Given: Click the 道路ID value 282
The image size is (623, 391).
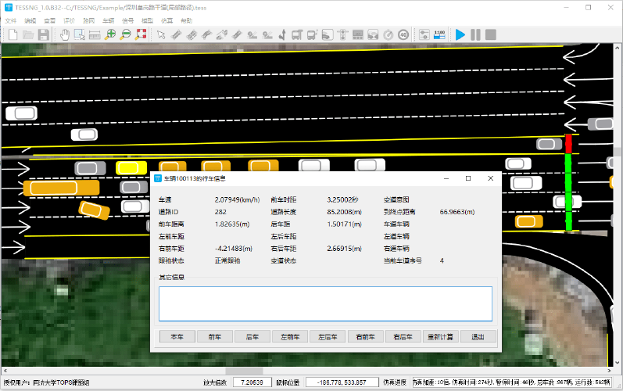Looking at the screenshot, I should coord(220,212).
